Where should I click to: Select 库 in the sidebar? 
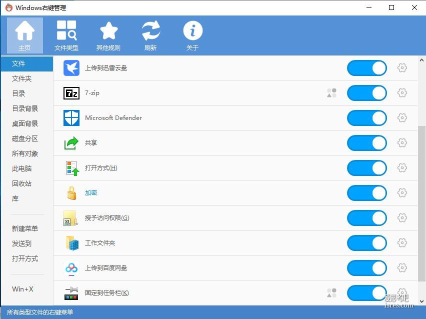27,198
